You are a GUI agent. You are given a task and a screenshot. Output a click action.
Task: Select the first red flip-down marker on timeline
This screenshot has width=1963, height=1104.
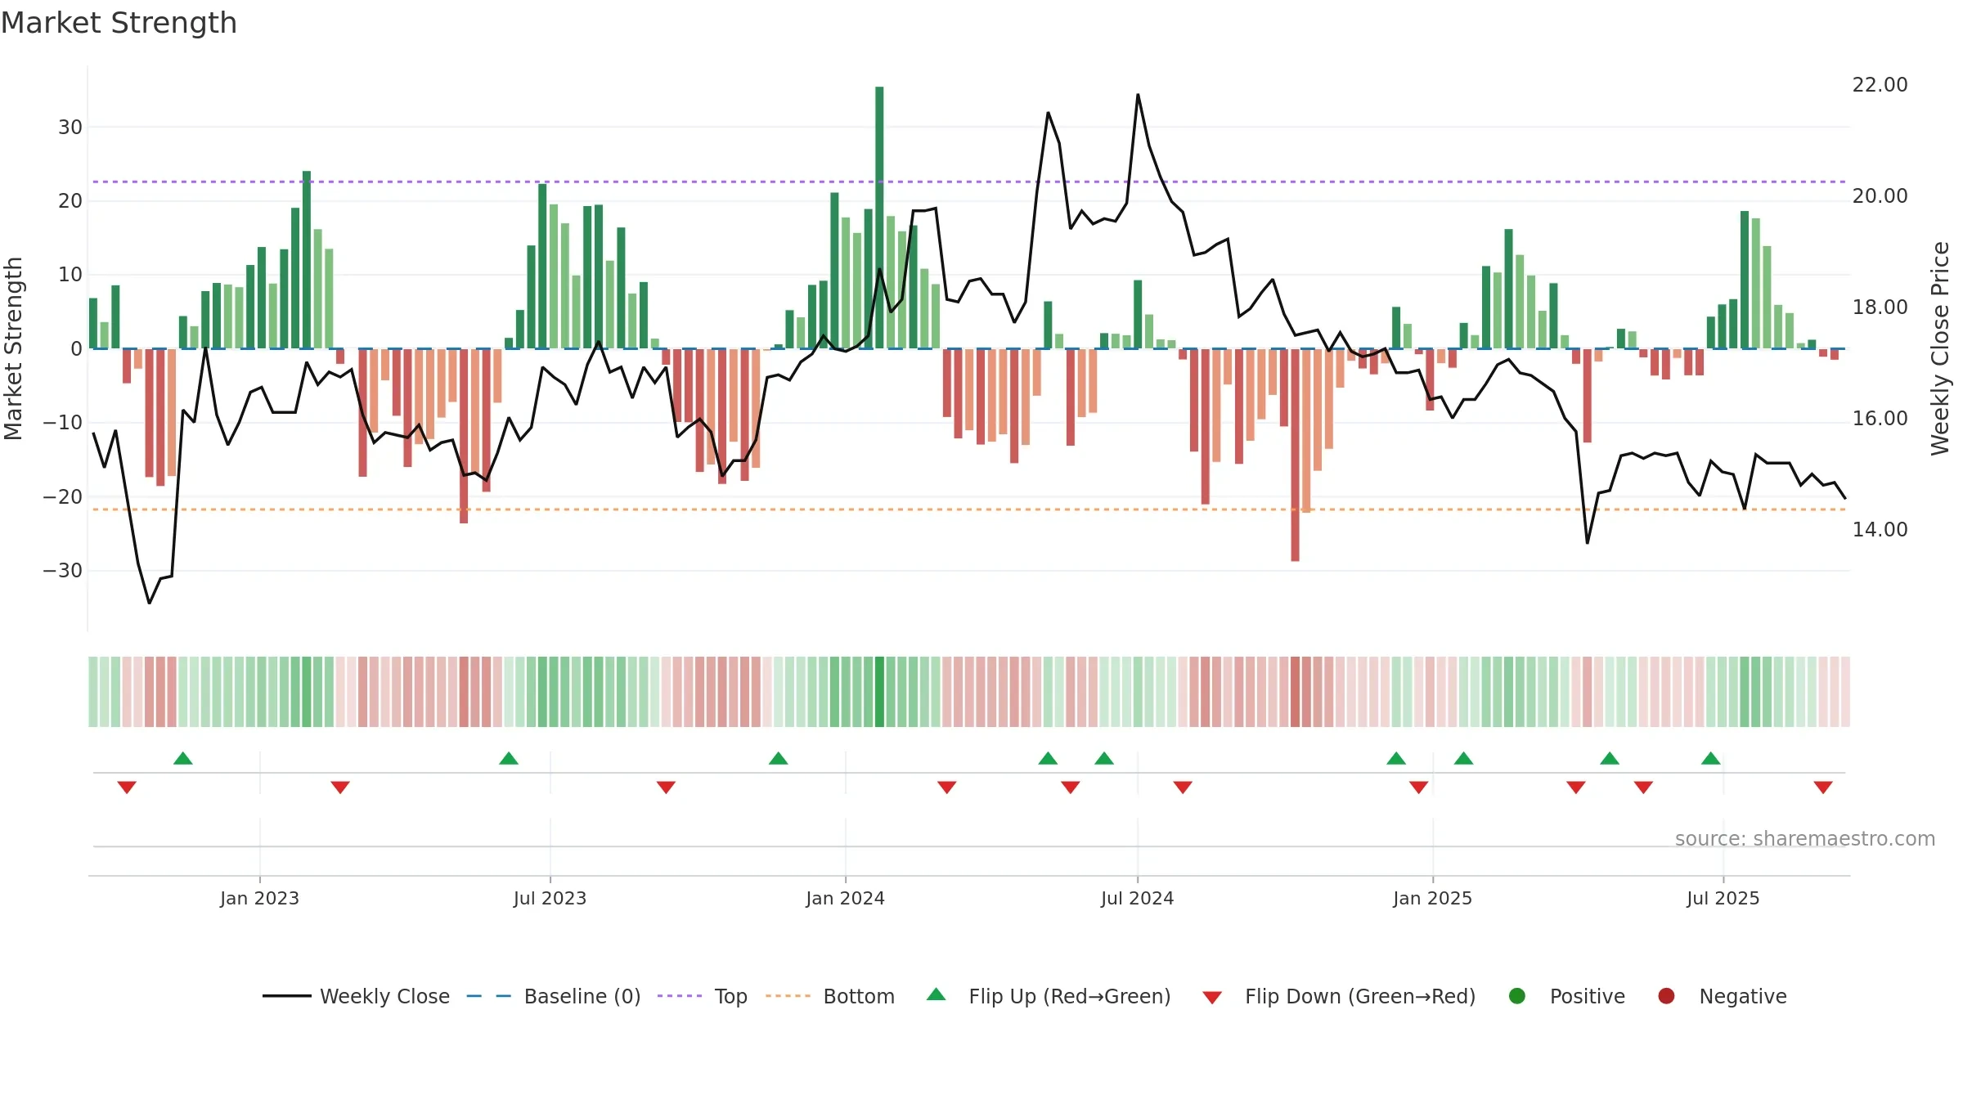tap(127, 788)
